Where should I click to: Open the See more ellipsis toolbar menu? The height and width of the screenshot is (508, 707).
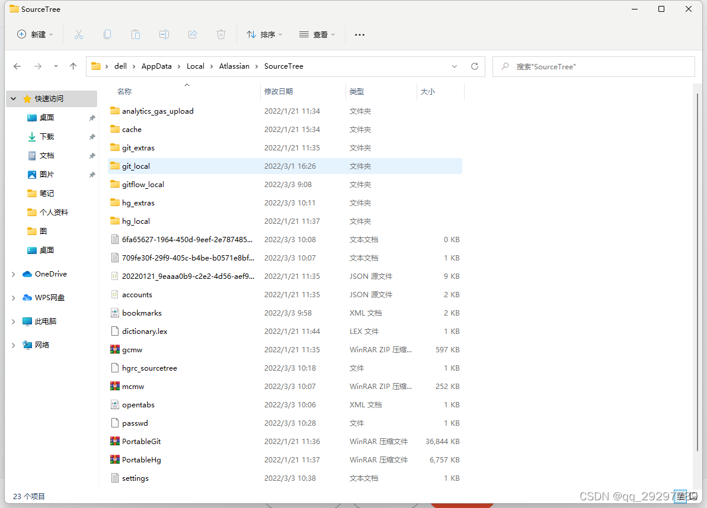tap(359, 34)
